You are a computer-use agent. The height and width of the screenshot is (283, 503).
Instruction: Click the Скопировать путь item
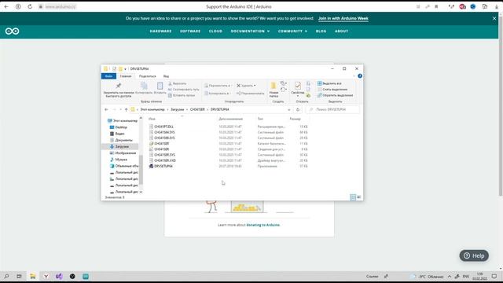183,89
